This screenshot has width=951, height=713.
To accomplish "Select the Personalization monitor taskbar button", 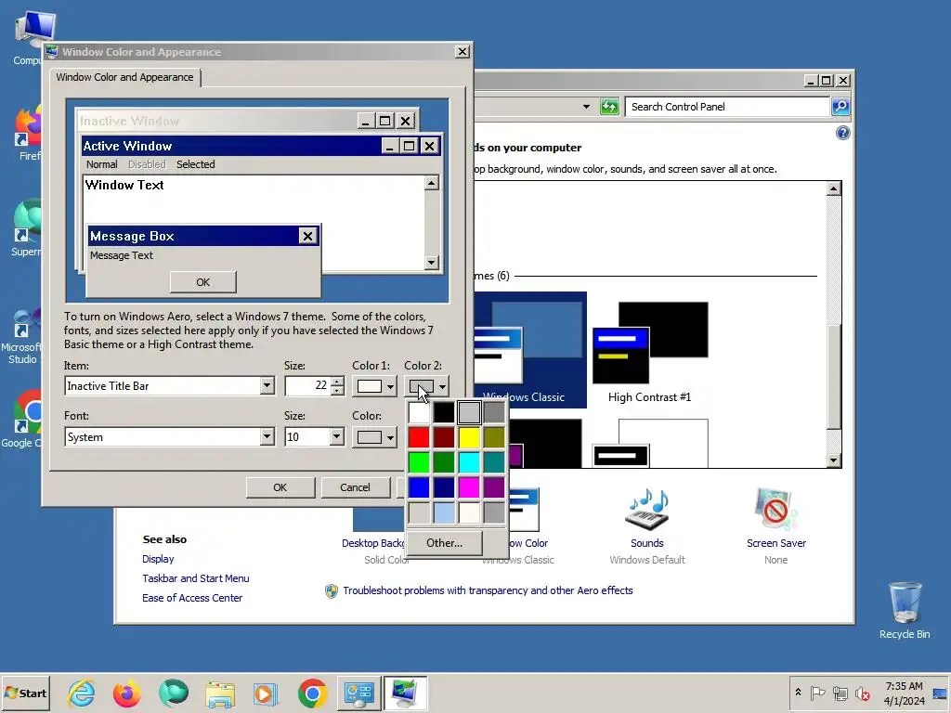I will point(405,693).
